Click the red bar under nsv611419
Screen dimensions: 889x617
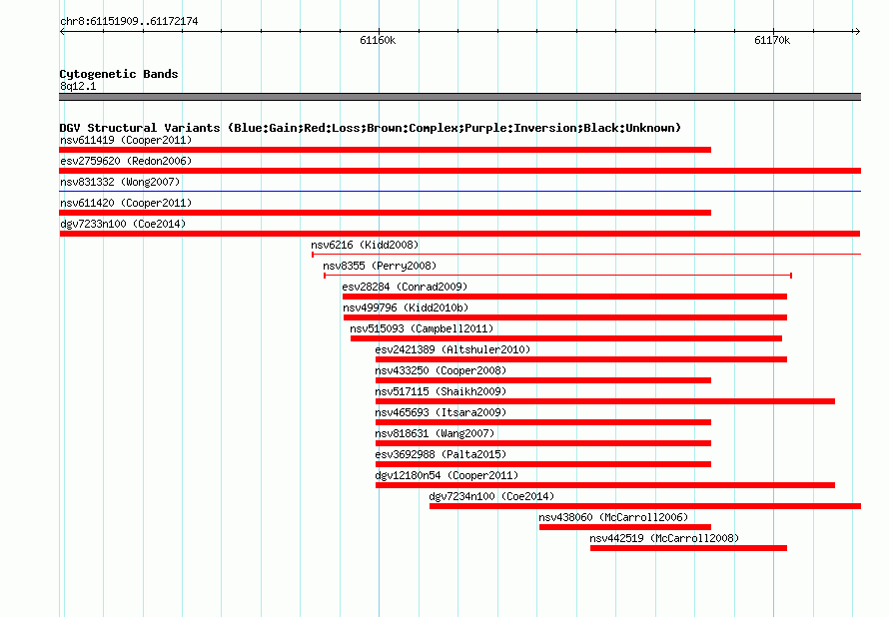[x=385, y=150]
